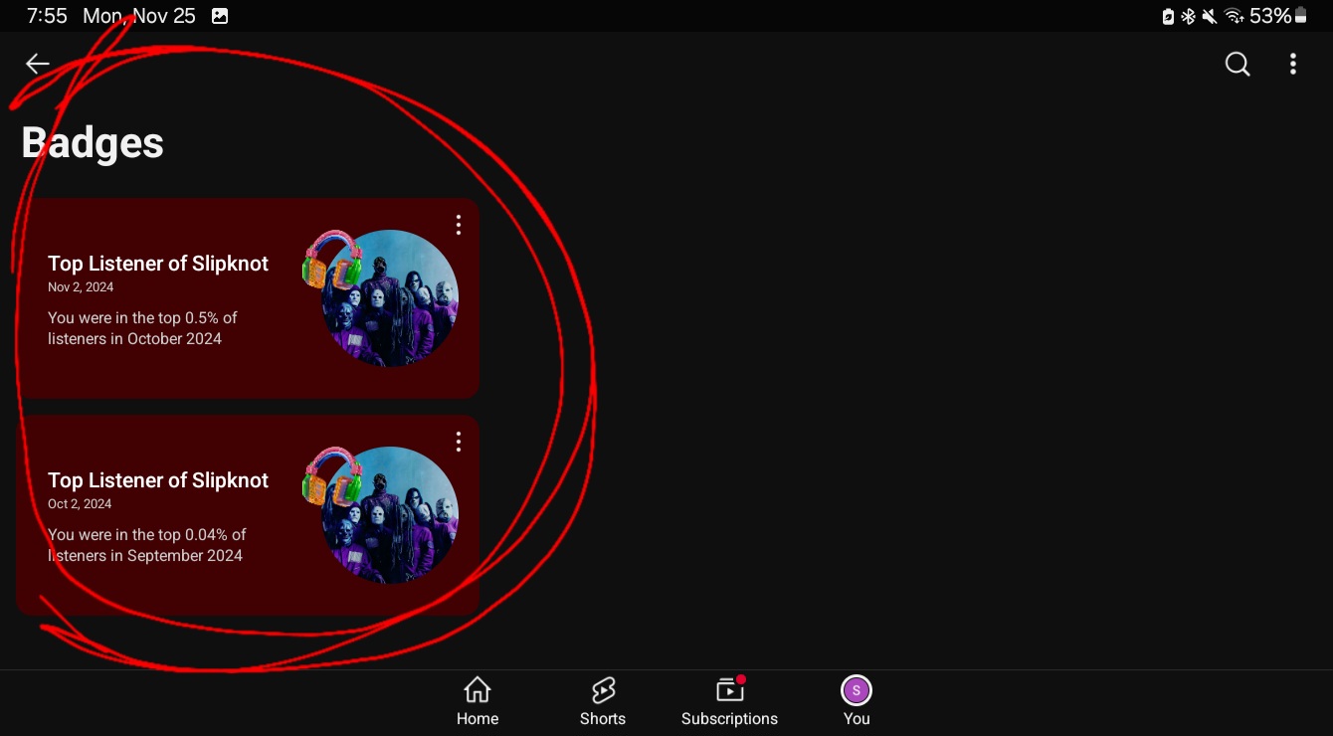Switch to the Shorts tab
This screenshot has height=736, width=1333.
point(603,701)
